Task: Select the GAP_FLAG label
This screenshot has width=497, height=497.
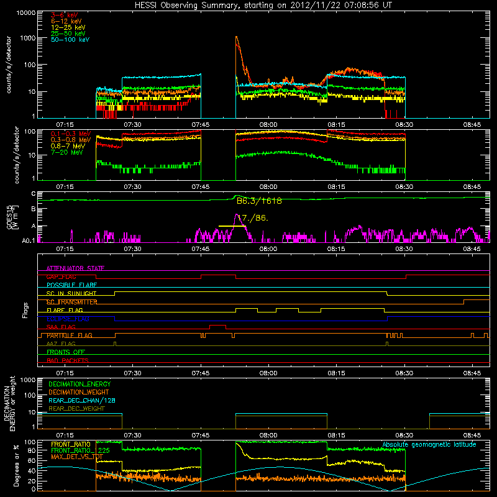Action: pos(61,276)
